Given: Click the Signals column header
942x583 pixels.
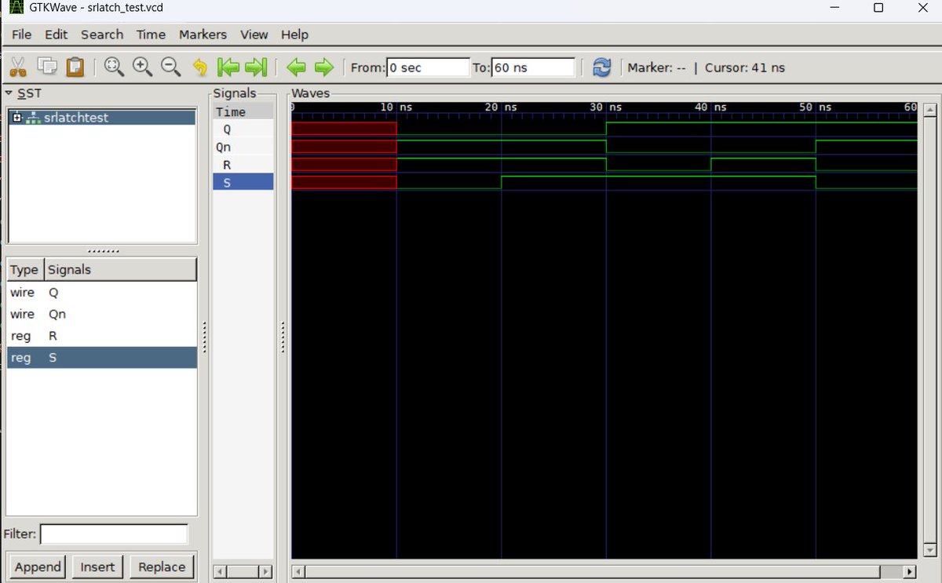Looking at the screenshot, I should [120, 269].
